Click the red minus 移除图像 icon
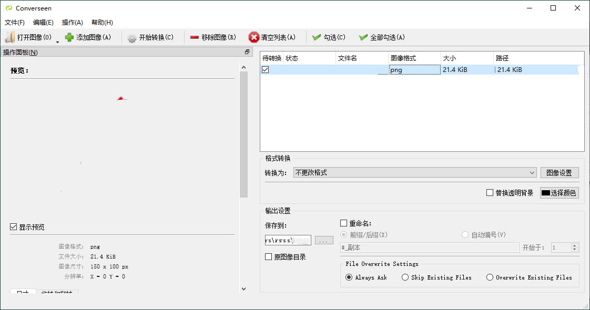This screenshot has width=590, height=310. pos(195,37)
